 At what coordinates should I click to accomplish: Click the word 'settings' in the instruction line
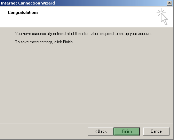pyautogui.click(x=46, y=42)
